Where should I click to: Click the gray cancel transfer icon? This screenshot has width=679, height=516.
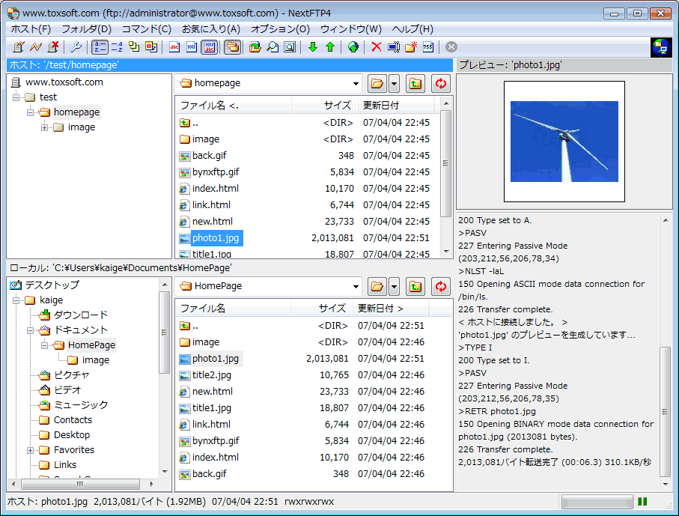[451, 46]
